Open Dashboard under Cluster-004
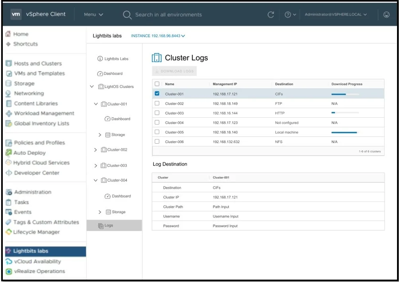The height and width of the screenshot is (282, 399). (x=118, y=196)
